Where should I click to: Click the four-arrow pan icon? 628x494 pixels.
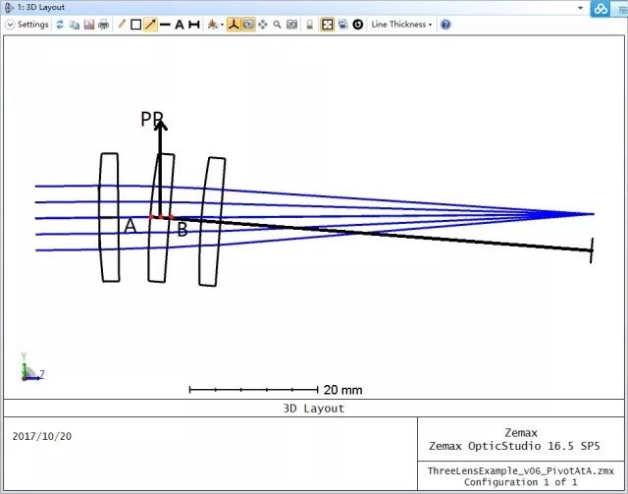tap(263, 25)
